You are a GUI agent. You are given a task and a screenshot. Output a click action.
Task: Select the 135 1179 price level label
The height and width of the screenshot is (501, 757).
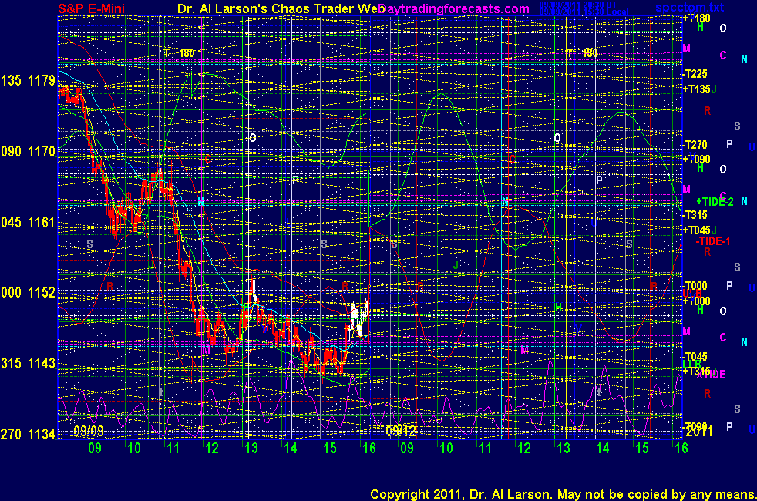pos(29,81)
